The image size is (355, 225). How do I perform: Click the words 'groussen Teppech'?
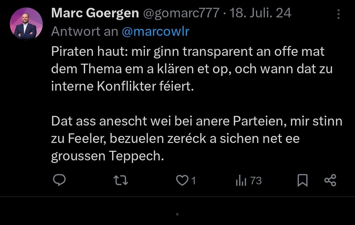click(108, 156)
